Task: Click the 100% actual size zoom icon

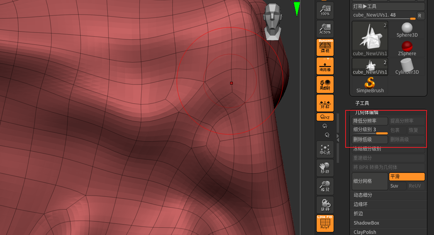Action: [325, 10]
